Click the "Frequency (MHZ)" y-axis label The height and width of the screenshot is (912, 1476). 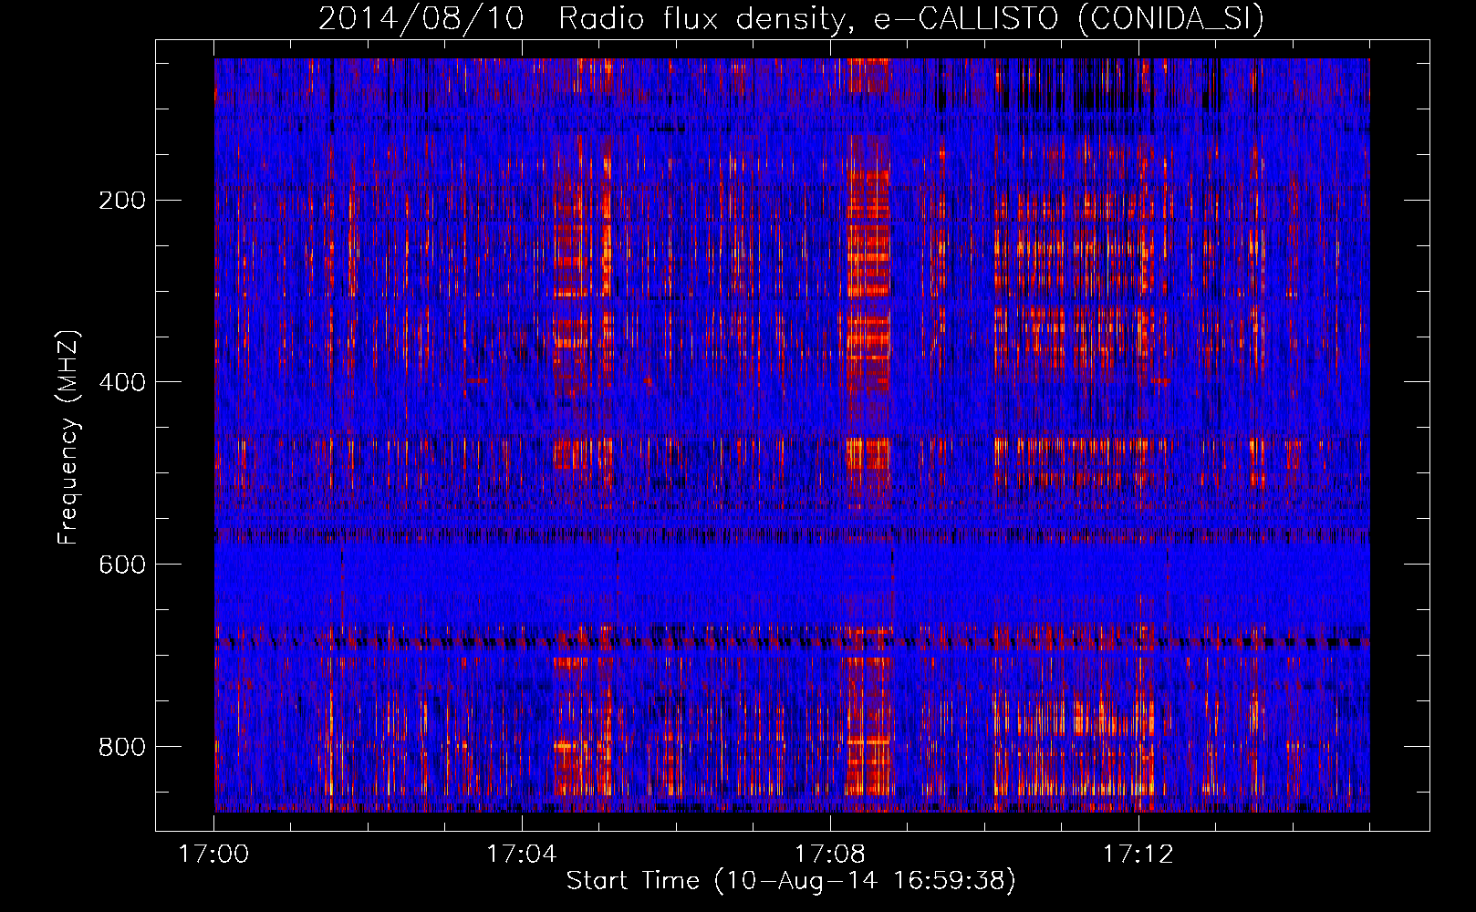tap(68, 438)
